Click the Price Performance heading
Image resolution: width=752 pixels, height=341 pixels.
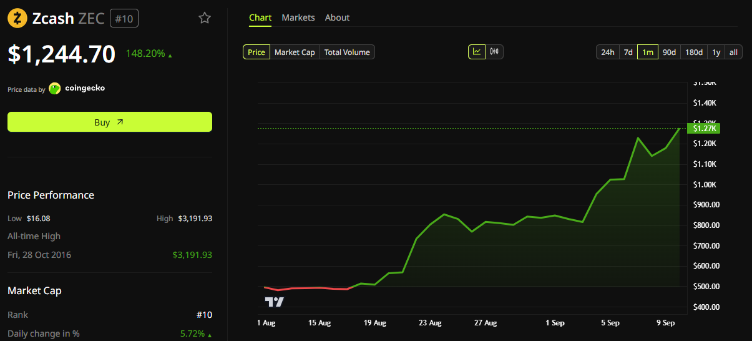click(x=51, y=195)
